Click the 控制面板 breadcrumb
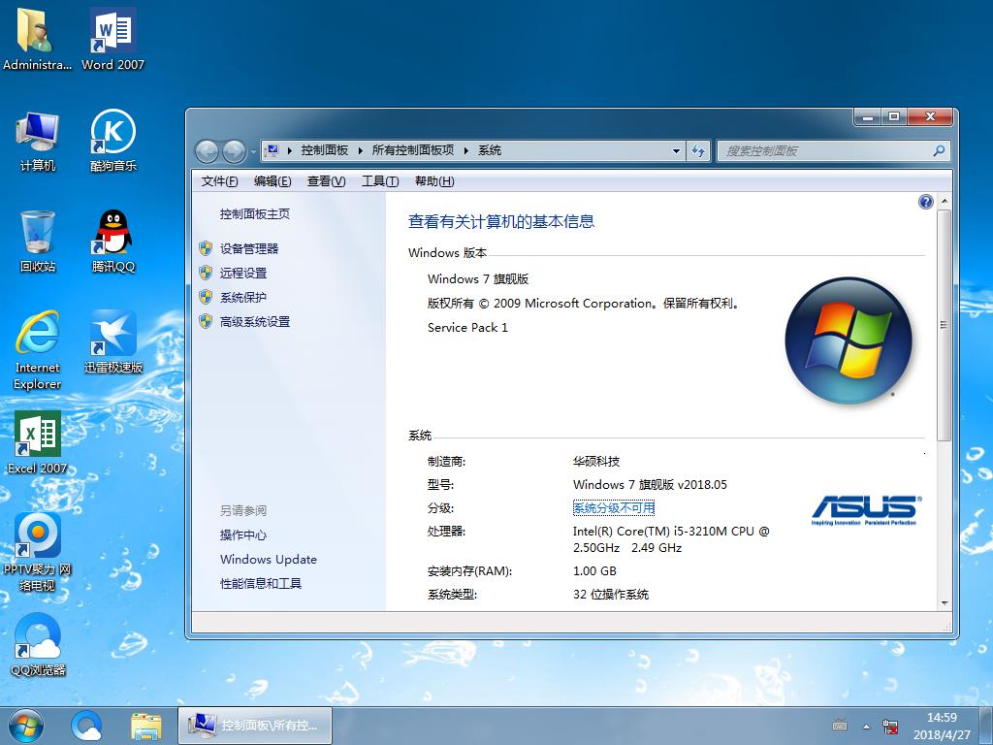Viewport: 993px width, 745px height. coord(325,150)
